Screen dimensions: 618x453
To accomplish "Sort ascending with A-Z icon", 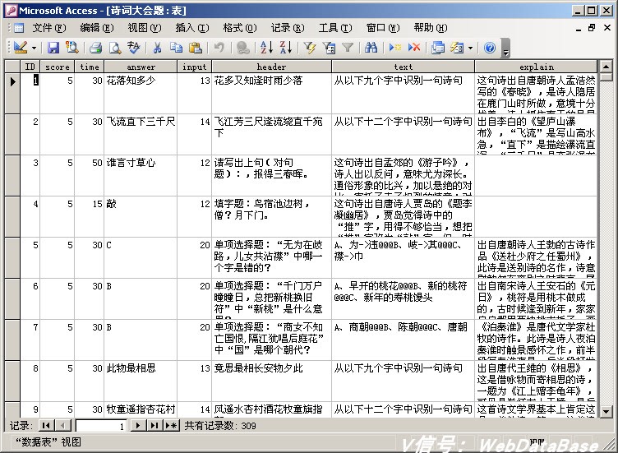I will click(x=267, y=48).
